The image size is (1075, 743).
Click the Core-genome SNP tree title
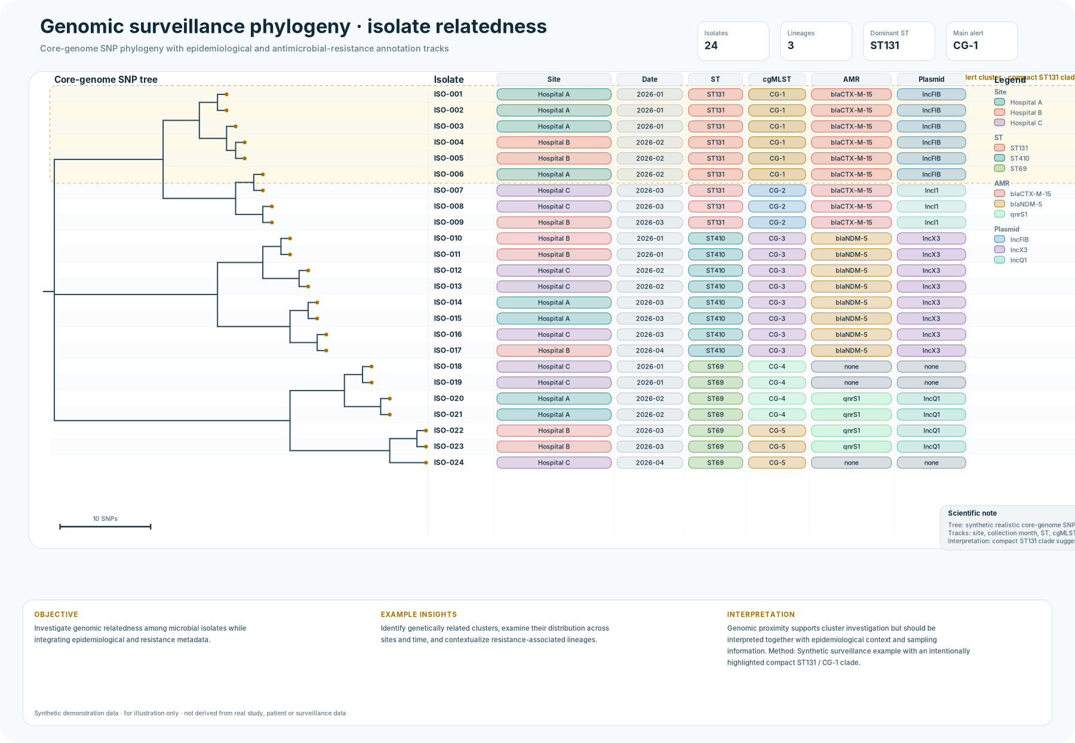(106, 79)
